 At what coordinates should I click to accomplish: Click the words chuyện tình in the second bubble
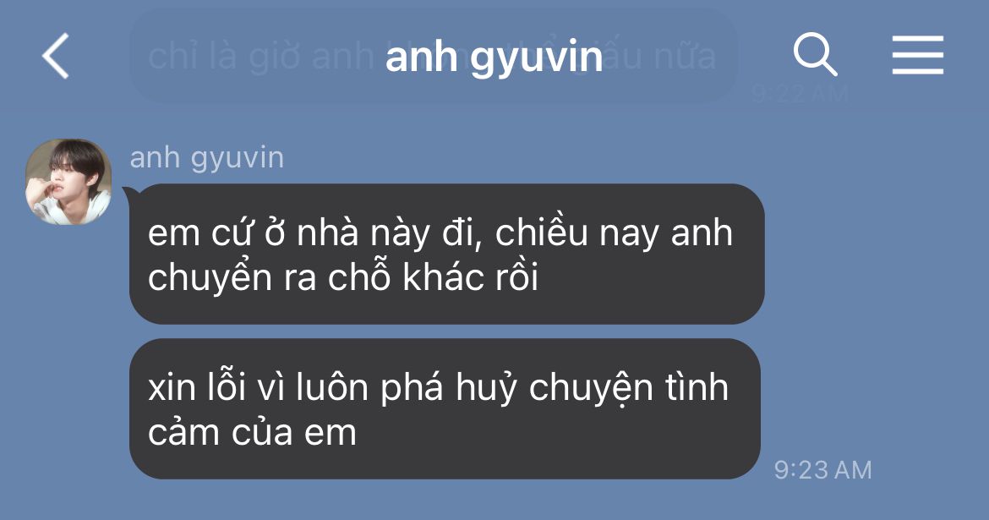point(628,387)
